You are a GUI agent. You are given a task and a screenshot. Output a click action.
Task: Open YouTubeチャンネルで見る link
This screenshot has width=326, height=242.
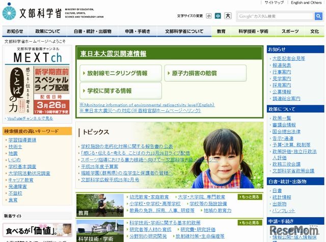click(x=30, y=118)
